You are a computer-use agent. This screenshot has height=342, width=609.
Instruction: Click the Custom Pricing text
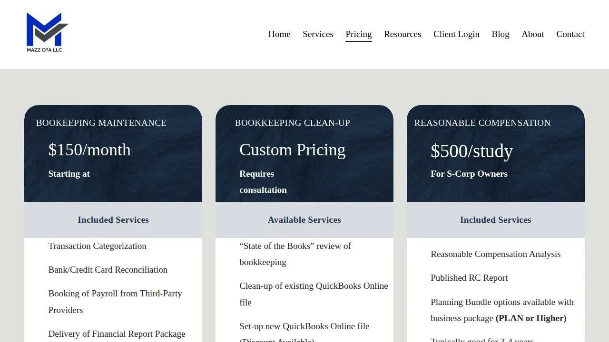(293, 150)
